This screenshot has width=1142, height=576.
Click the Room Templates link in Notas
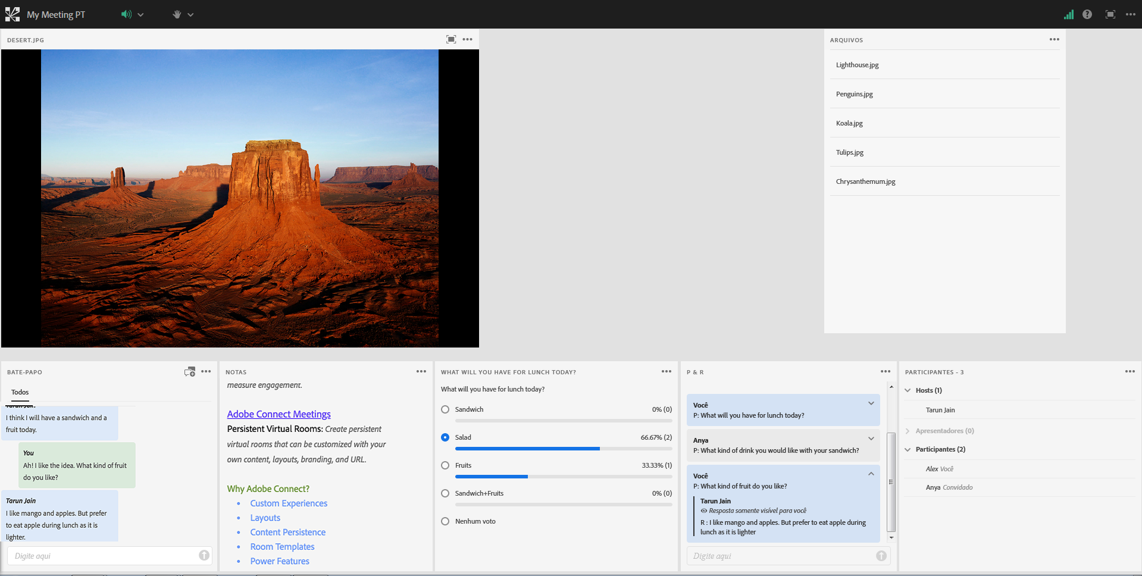click(x=282, y=546)
